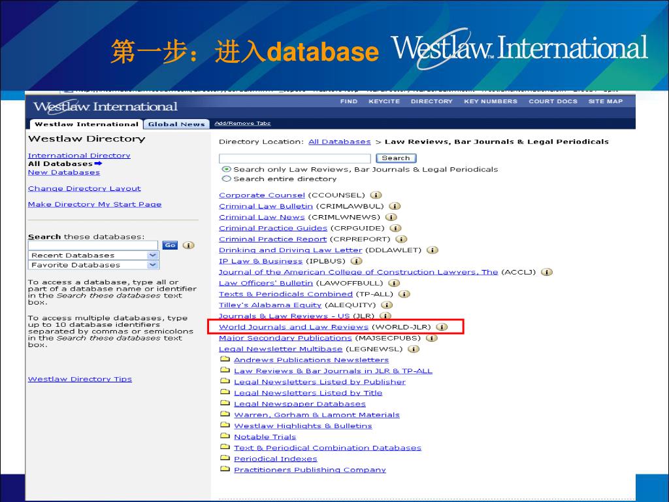Open the KEY NUMBERS menu item
This screenshot has width=669, height=502.
491,101
